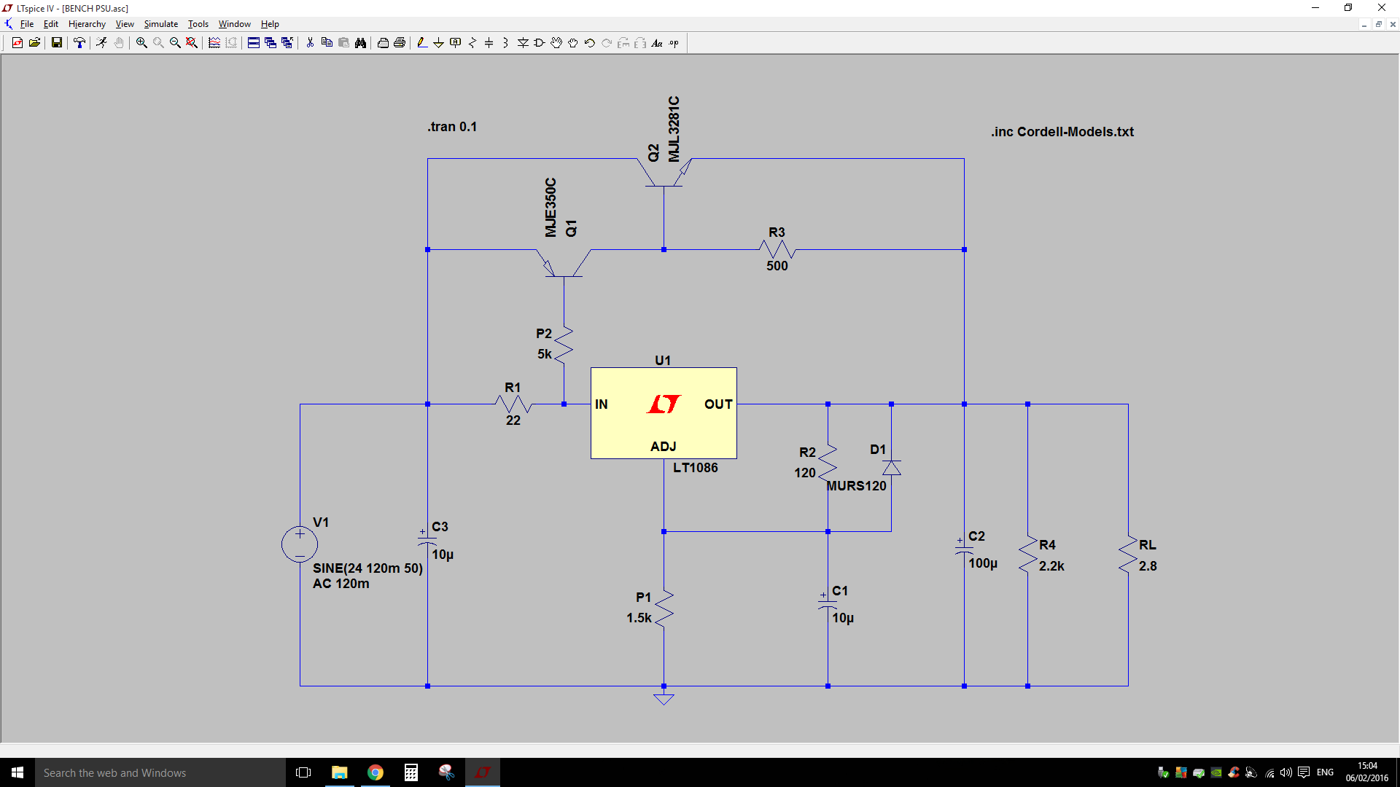Open the Simulate menu
1400x787 pixels.
click(x=160, y=24)
